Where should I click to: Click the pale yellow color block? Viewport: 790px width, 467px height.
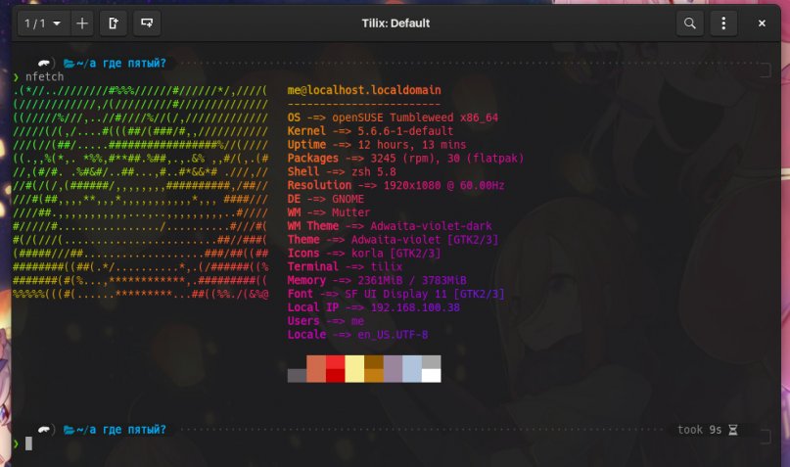click(x=353, y=368)
